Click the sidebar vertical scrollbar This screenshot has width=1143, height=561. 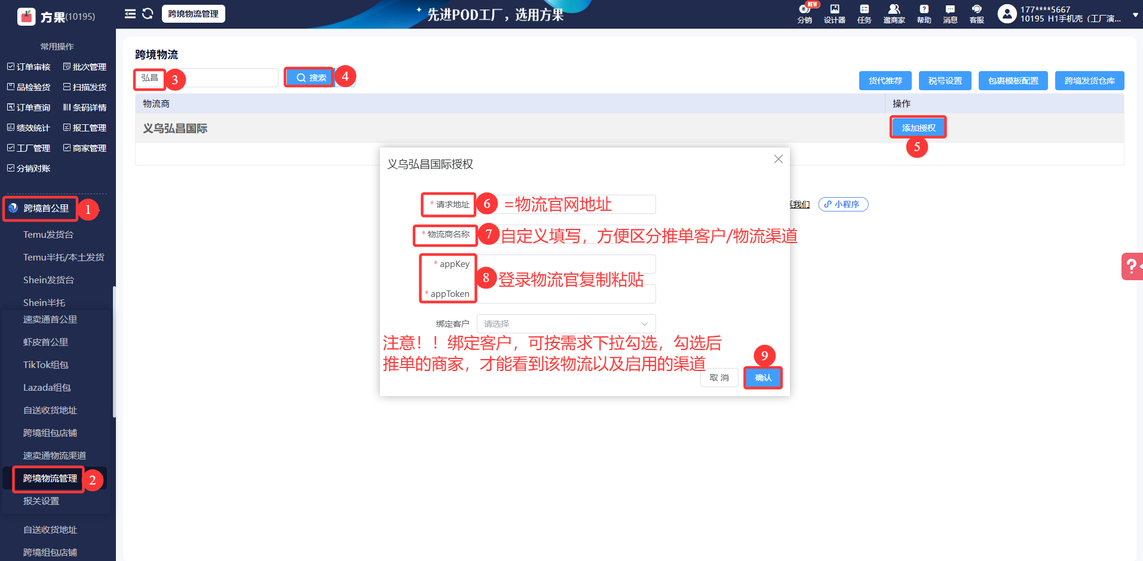pyautogui.click(x=114, y=352)
